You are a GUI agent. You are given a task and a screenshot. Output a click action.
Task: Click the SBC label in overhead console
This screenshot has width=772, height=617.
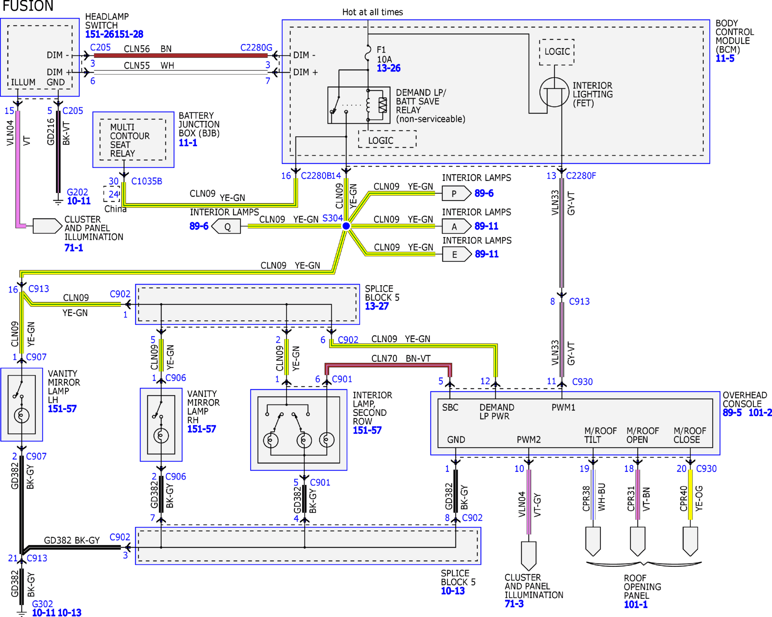[450, 408]
